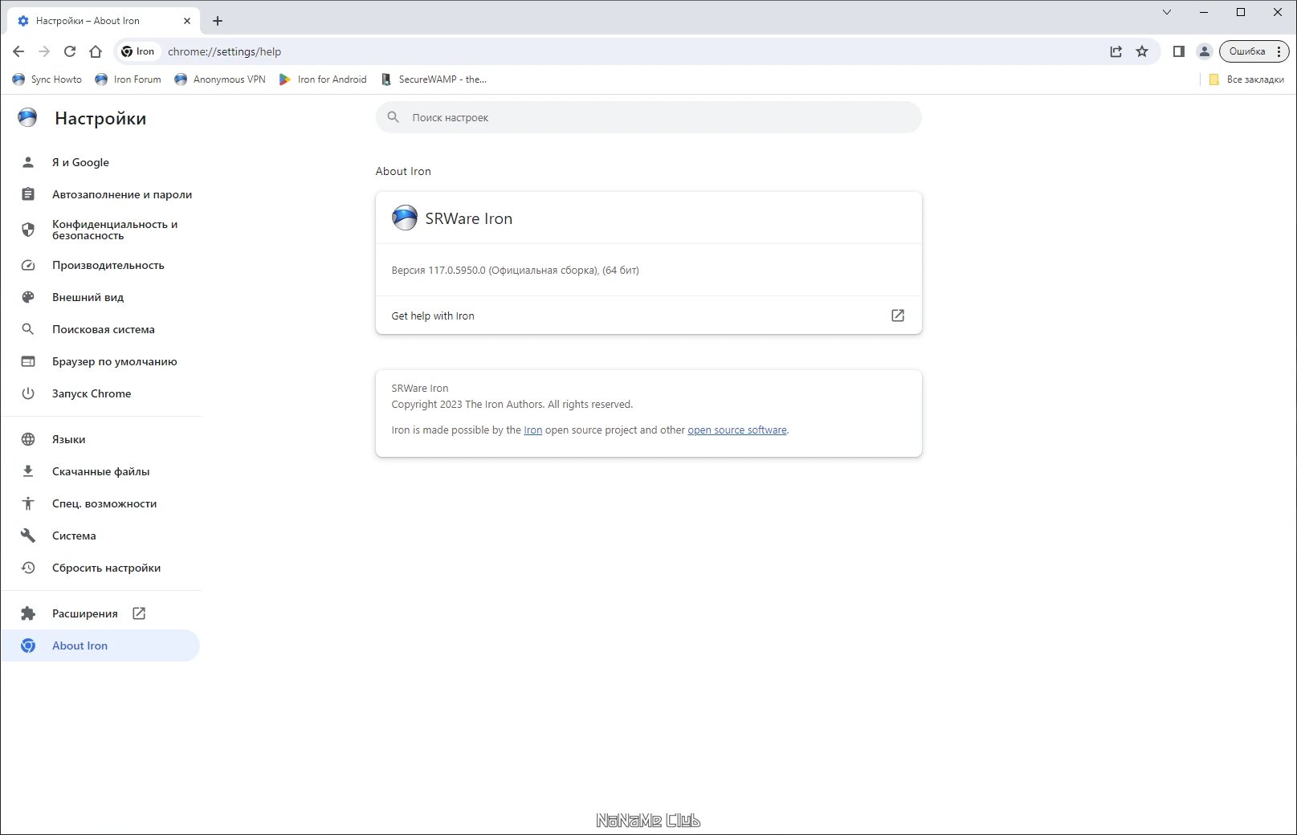Select the Настройки – About Iron tab
The image size is (1297, 835).
(103, 21)
